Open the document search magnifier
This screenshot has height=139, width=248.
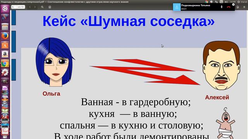(x=42, y=7)
